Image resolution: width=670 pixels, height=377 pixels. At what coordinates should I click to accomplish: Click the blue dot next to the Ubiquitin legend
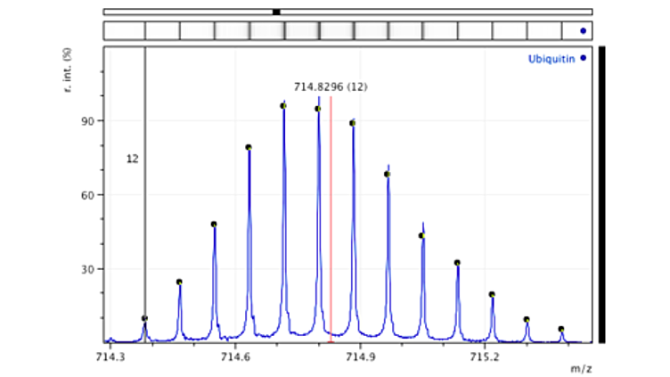(584, 58)
